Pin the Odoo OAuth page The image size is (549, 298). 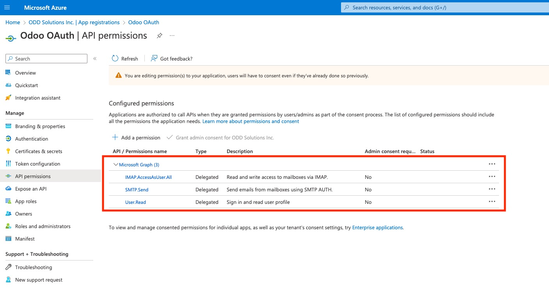click(160, 36)
